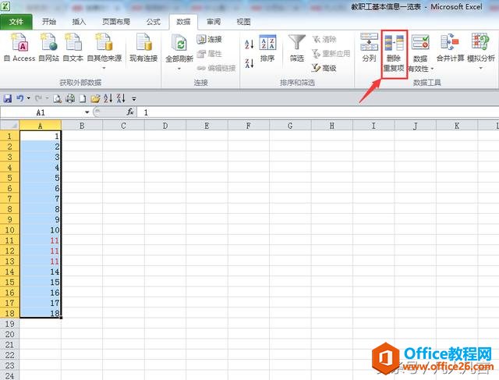Expand the Refresh All dropdown arrow
This screenshot has width=499, height=380.
pyautogui.click(x=179, y=69)
